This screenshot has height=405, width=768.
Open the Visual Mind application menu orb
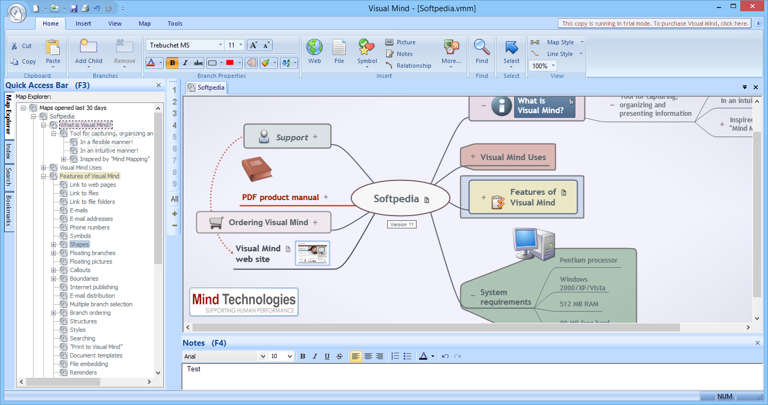17,13
